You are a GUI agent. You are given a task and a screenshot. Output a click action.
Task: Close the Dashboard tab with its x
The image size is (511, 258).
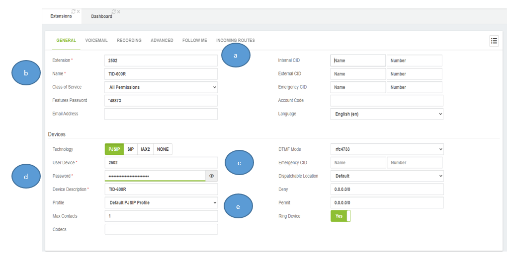pos(119,12)
